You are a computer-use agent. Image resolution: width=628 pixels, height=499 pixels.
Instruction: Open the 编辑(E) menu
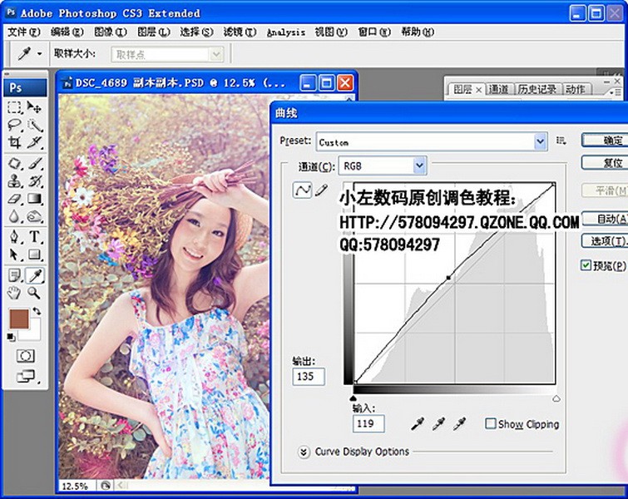(x=67, y=32)
